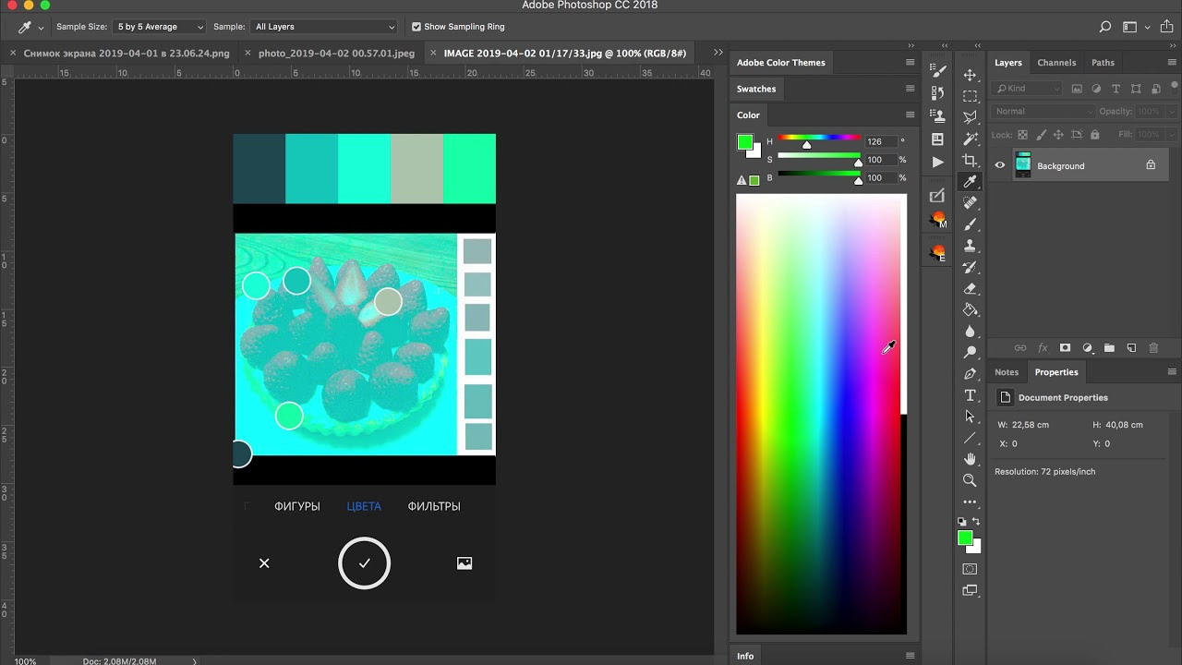Delete layer using the trash icon
Screen dimensions: 1182x665
point(1153,348)
